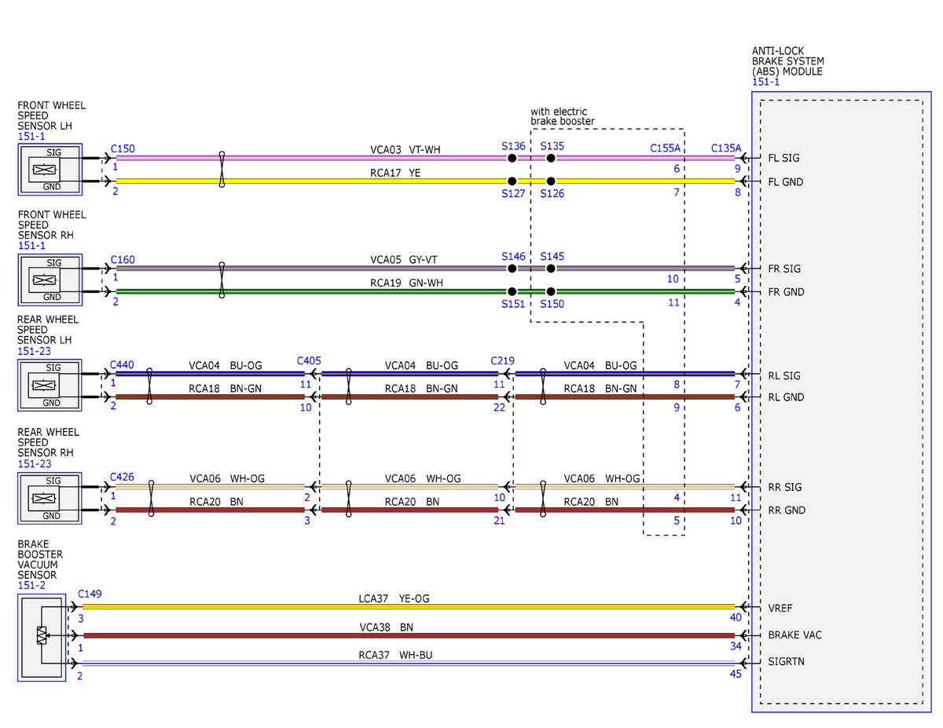Click connector label C160
The image size is (943, 728).
(123, 258)
